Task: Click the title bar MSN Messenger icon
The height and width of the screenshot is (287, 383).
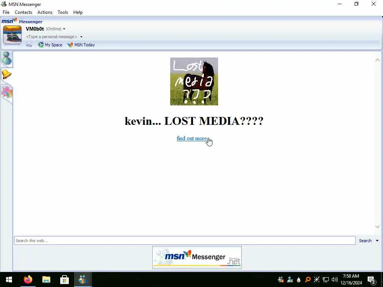Action: [x=4, y=4]
